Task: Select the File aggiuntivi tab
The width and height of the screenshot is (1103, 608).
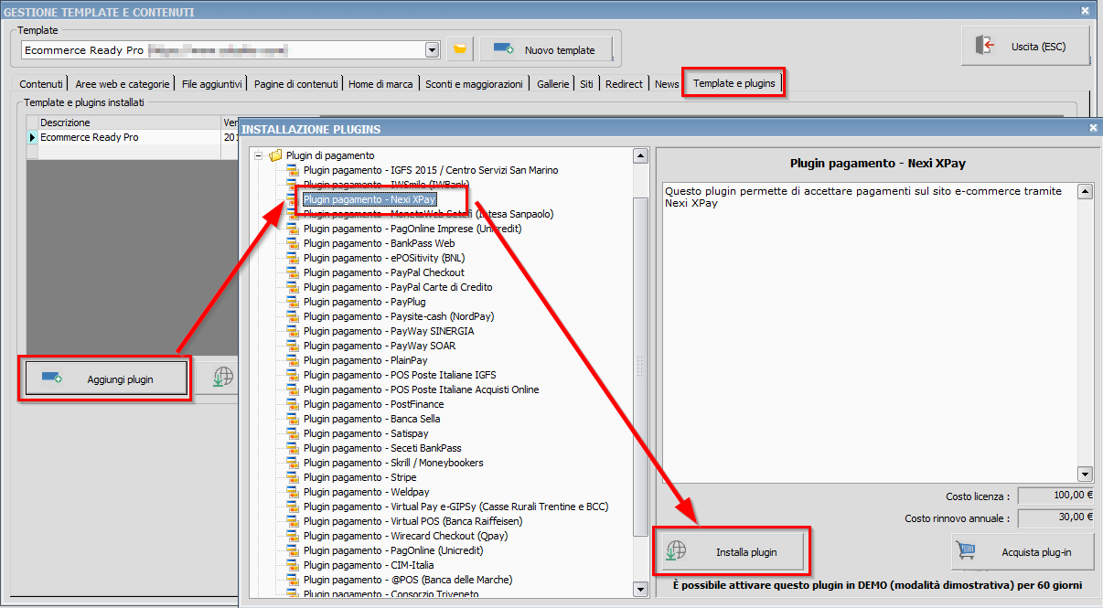Action: pos(212,84)
